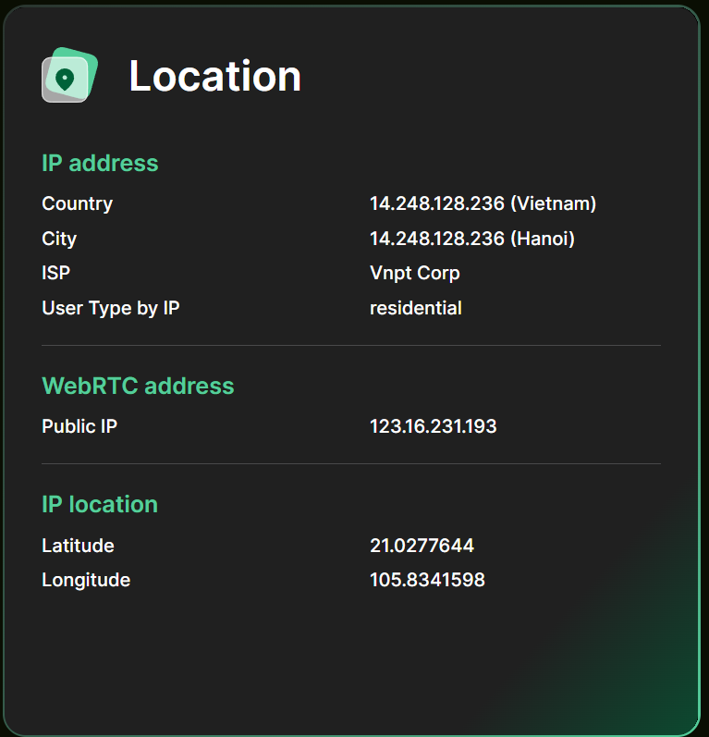Image resolution: width=709 pixels, height=737 pixels.
Task: Click the Public IP row label
Action: pos(79,426)
